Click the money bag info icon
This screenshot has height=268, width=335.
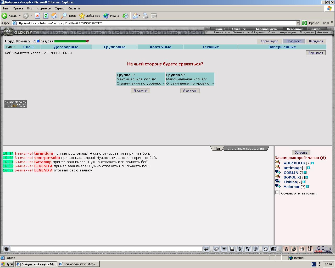click(286, 249)
